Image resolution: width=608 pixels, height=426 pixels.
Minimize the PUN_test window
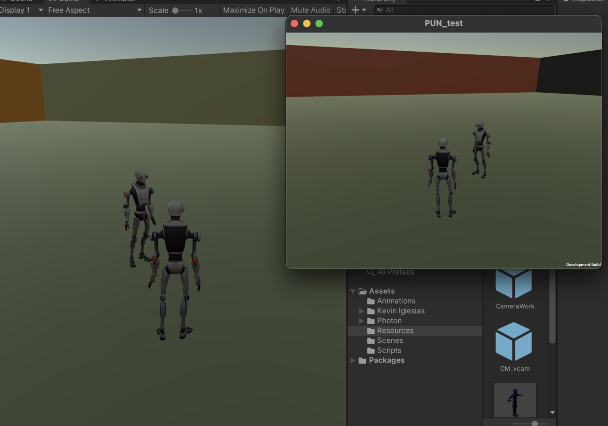(x=307, y=23)
